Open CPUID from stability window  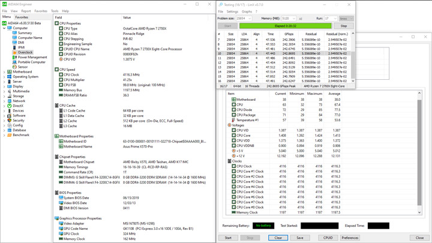pos(328,238)
